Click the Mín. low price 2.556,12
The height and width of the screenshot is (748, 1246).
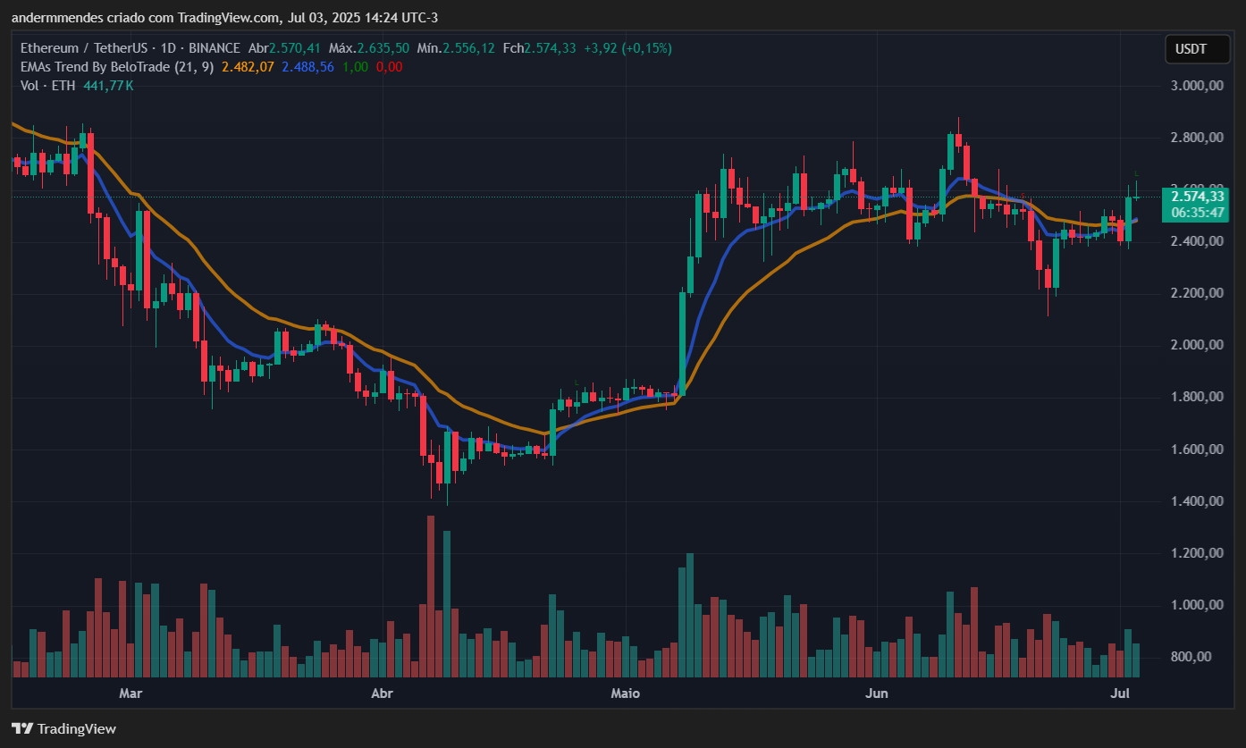pyautogui.click(x=469, y=48)
